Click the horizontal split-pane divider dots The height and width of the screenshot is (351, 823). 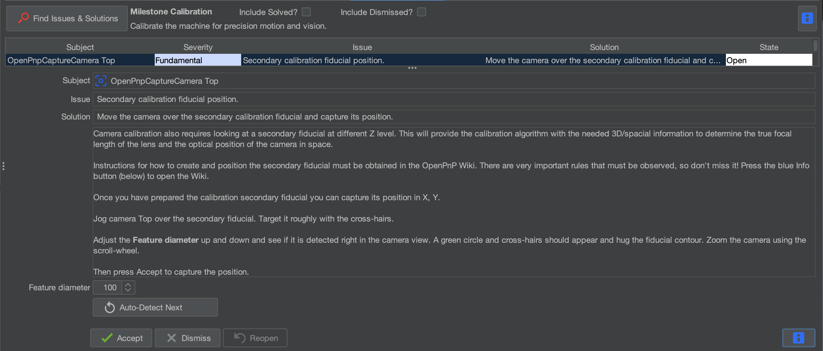pos(412,68)
